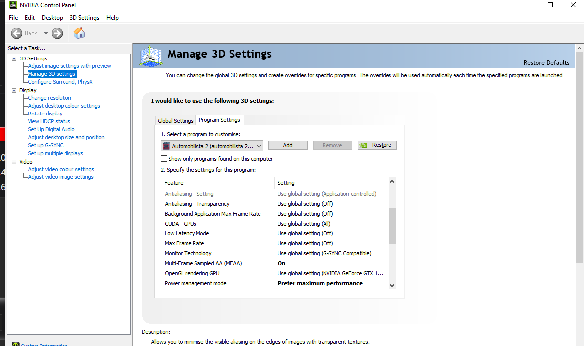Open the Help menu
Screen dimensions: 584x346
pyautogui.click(x=112, y=18)
